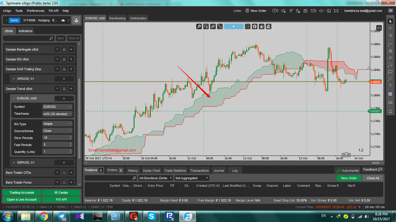Open Skype from the Windows taskbar
Viewport: 396px width, 222px height.
click(151, 216)
